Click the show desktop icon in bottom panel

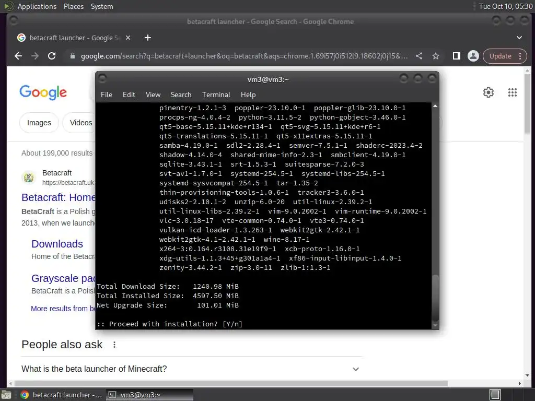[x=6, y=395]
